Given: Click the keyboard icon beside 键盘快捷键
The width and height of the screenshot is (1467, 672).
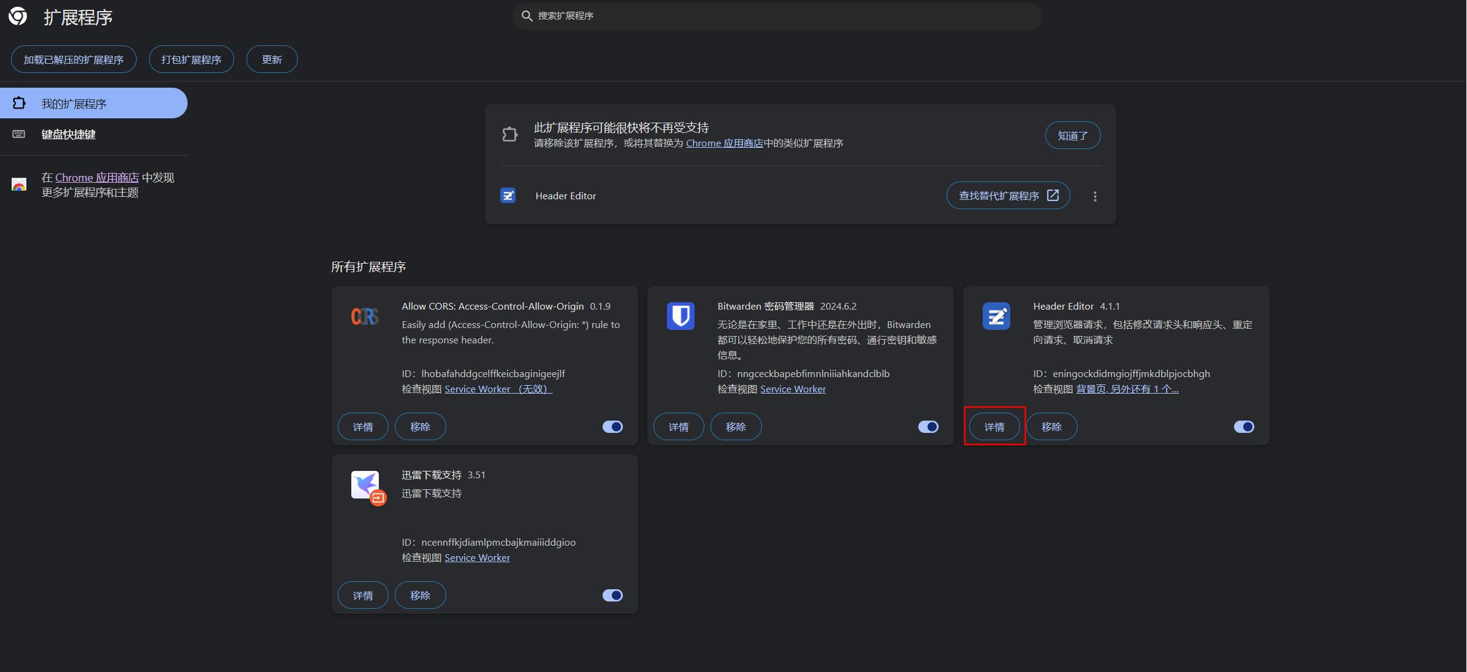Looking at the screenshot, I should (19, 134).
